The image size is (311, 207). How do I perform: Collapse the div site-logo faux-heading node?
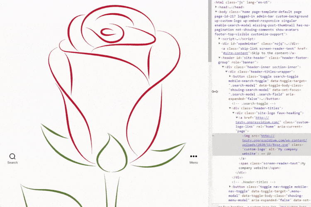click(x=233, y=113)
